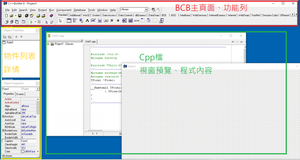Viewport: 300px width, 160px height.
Task: Open the Database menu
Action: click(x=80, y=10)
